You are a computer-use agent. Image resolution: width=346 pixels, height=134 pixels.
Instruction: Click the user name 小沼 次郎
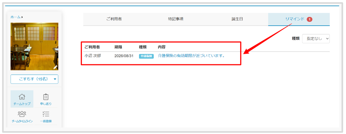point(93,56)
